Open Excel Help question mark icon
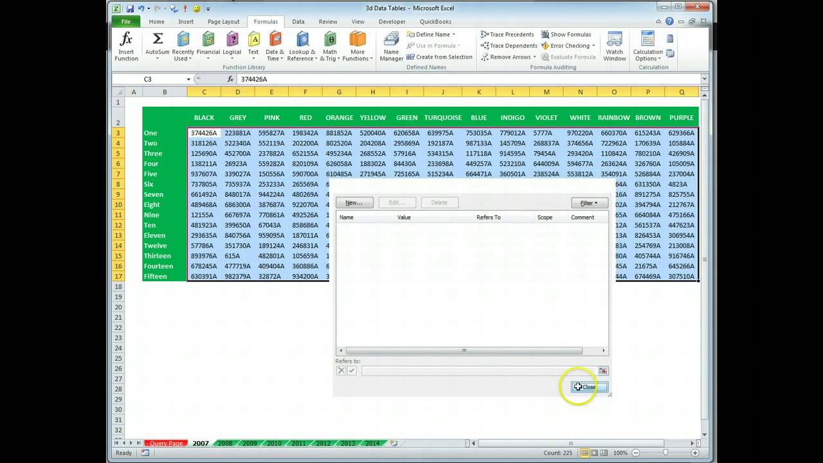 pyautogui.click(x=670, y=21)
